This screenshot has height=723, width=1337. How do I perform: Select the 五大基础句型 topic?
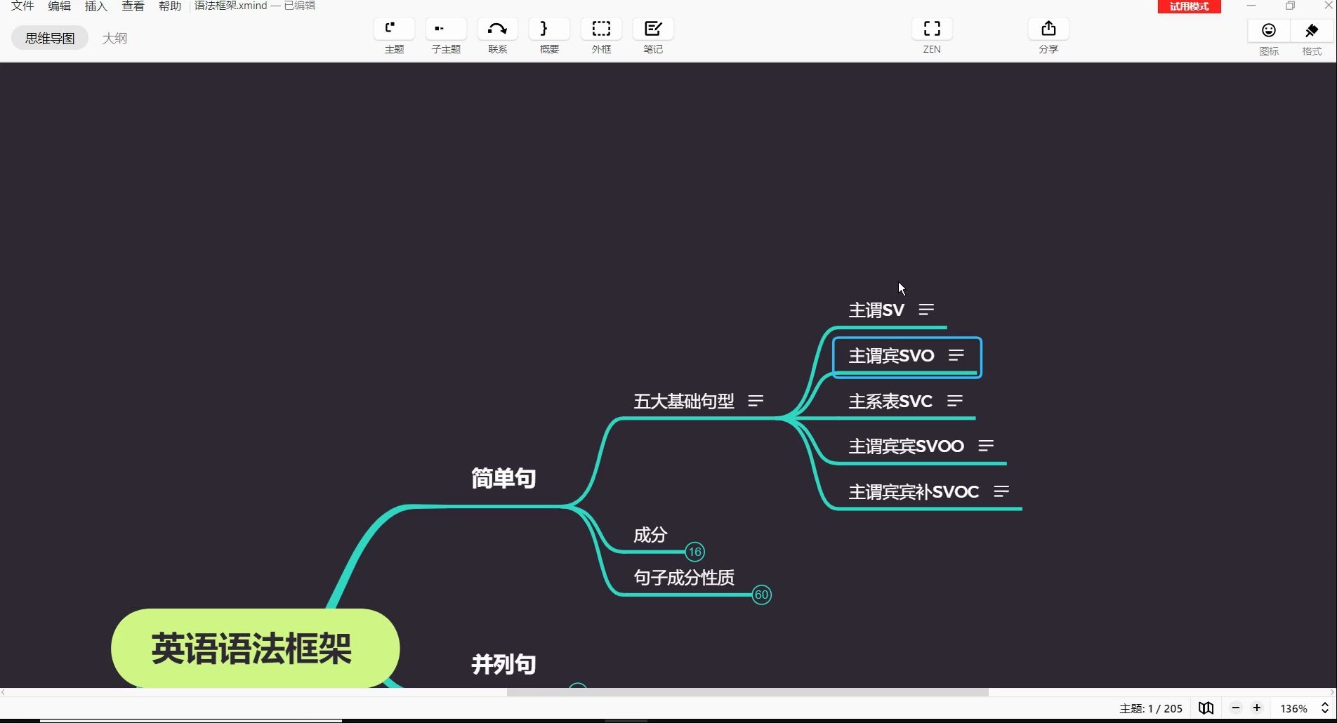683,401
